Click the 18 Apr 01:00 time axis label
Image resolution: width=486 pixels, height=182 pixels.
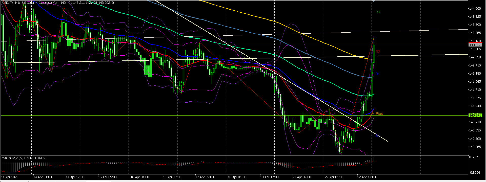point(237,177)
